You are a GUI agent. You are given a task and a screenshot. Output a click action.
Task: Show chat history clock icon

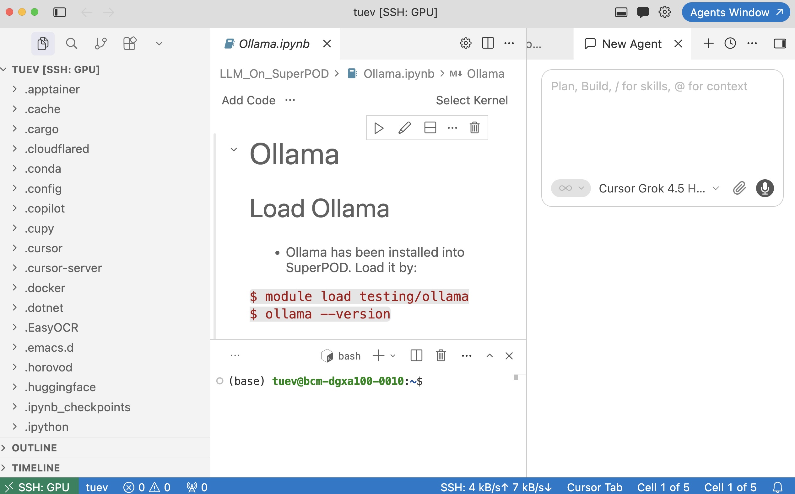pos(730,44)
